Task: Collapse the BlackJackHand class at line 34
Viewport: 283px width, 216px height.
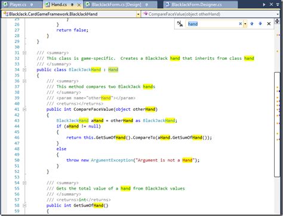Action: coord(24,70)
